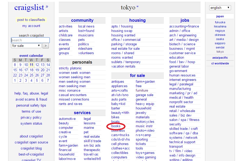Screen dimensions: 241x161
Task: Expand the japan region list
Action: tap(220, 16)
